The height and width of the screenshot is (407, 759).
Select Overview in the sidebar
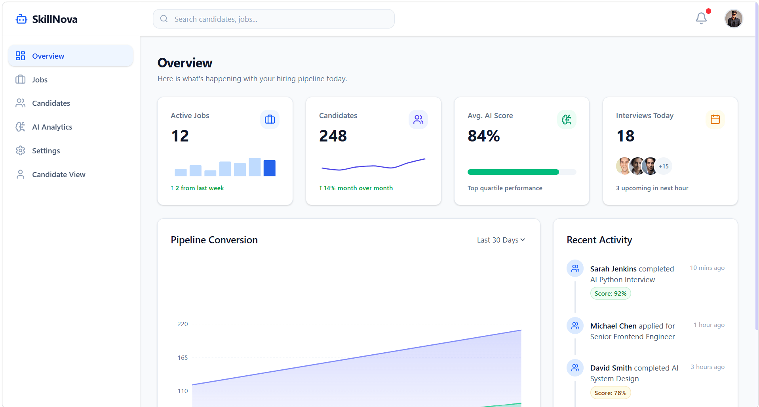70,56
